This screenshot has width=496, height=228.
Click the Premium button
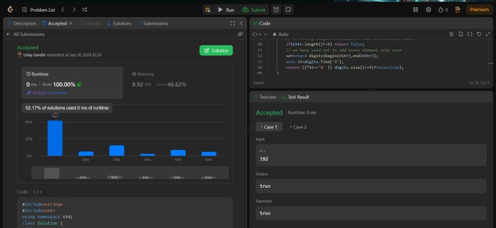[479, 10]
